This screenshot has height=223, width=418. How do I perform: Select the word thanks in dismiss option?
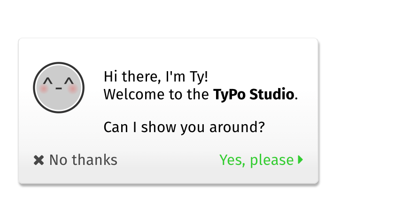coord(94,160)
